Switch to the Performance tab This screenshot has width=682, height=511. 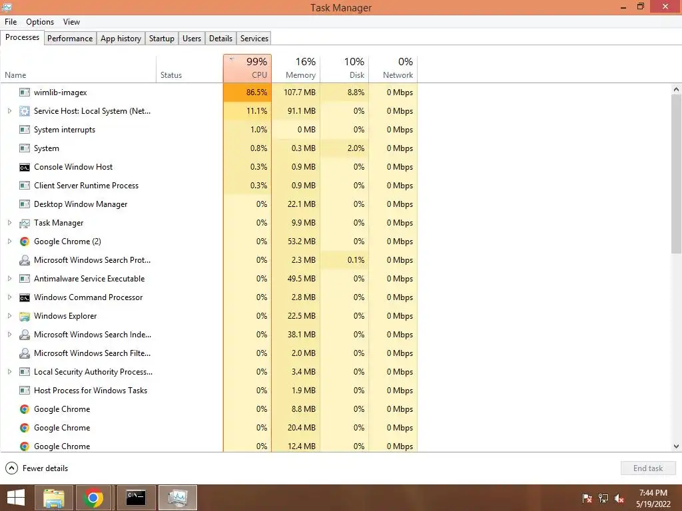pos(70,38)
